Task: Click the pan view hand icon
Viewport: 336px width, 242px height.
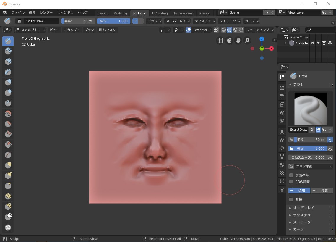Action: [x=238, y=41]
